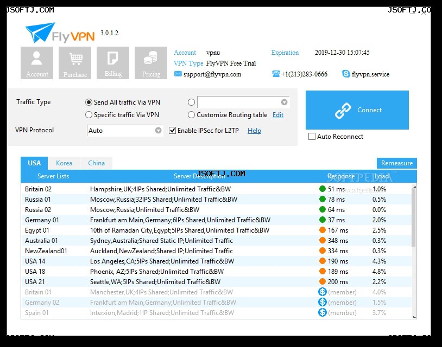This screenshot has height=347, width=442.
Task: Switch to the Korea server tab
Action: pyautogui.click(x=64, y=163)
